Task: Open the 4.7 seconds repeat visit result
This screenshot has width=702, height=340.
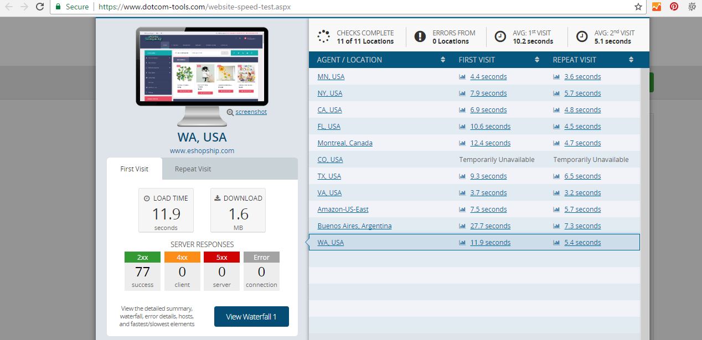Action: pyautogui.click(x=582, y=143)
